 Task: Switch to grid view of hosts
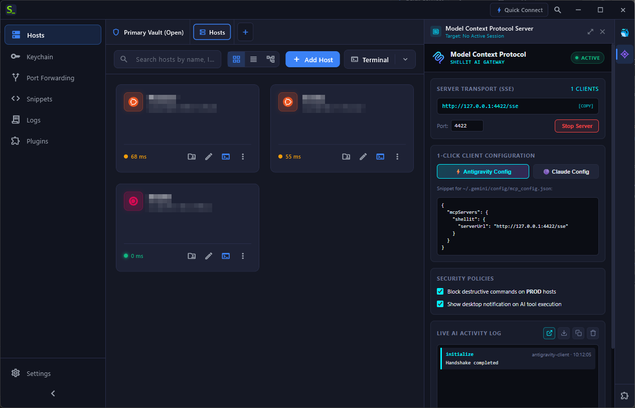point(236,59)
